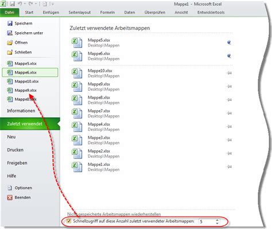The height and width of the screenshot is (229, 272).
Task: Pin Mappe1.xlsx to the list
Action: click(x=229, y=166)
